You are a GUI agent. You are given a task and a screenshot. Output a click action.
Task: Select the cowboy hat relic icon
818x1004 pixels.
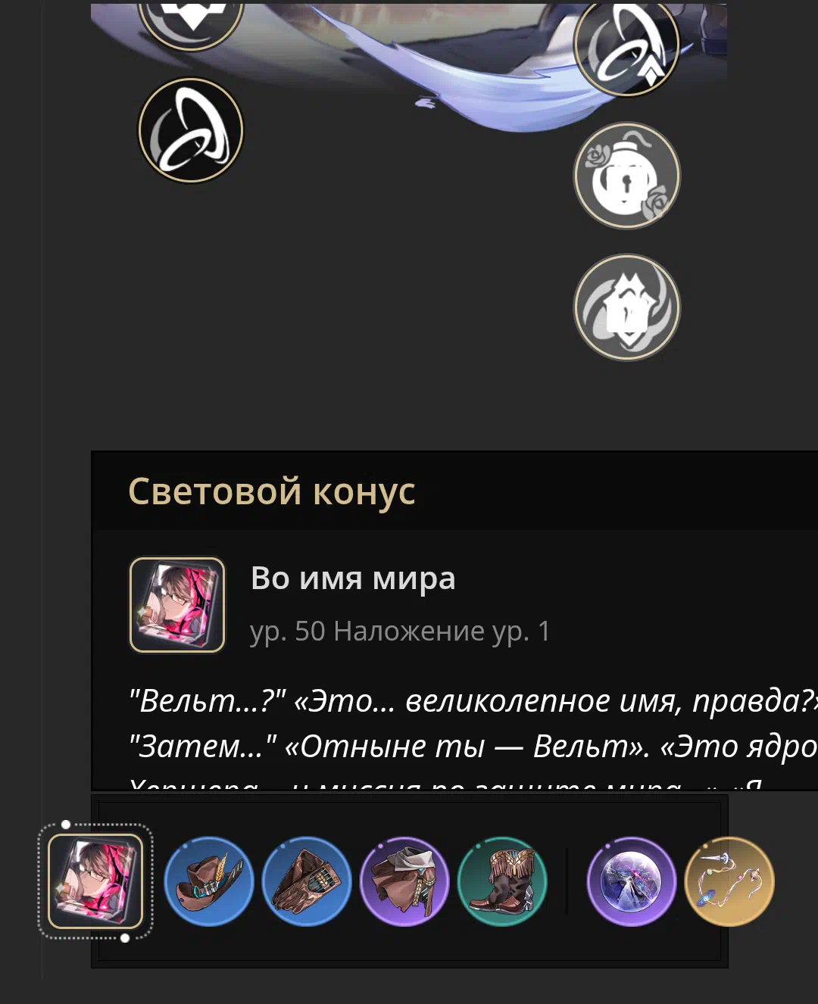pos(209,881)
